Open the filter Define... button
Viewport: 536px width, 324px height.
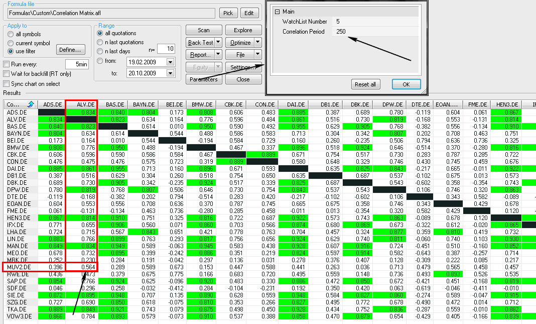[x=70, y=50]
